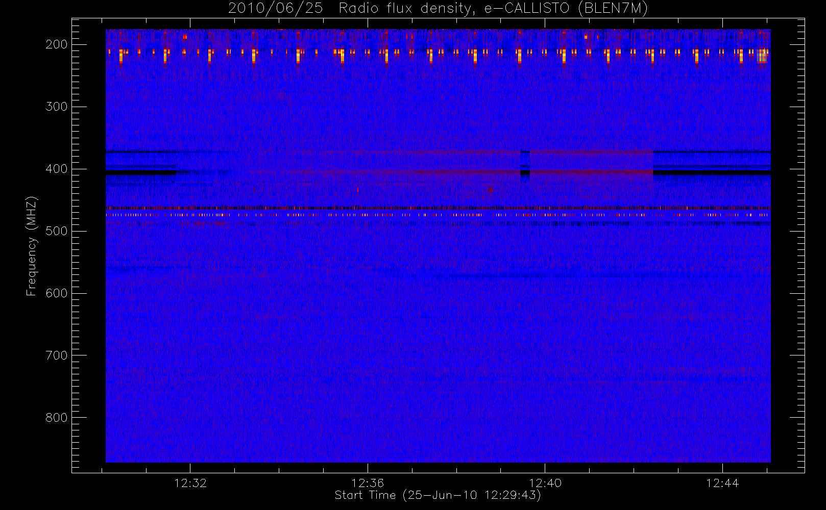826x510 pixels.
Task: Click the 'Frequency (MHz)' axis label
Action: point(32,246)
